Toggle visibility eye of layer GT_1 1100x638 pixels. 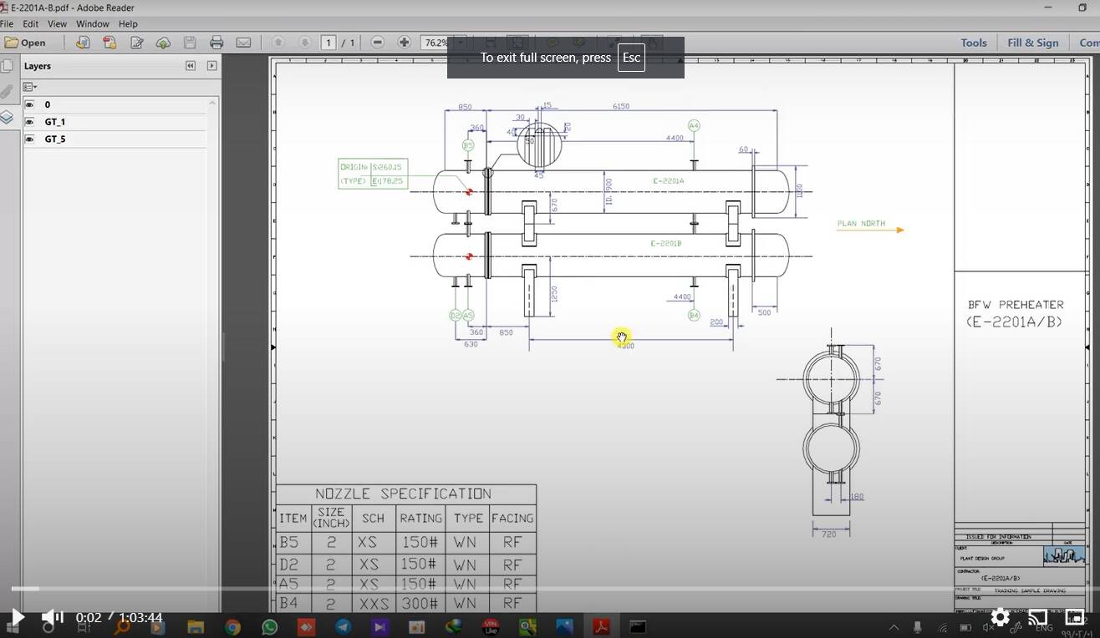coord(29,122)
